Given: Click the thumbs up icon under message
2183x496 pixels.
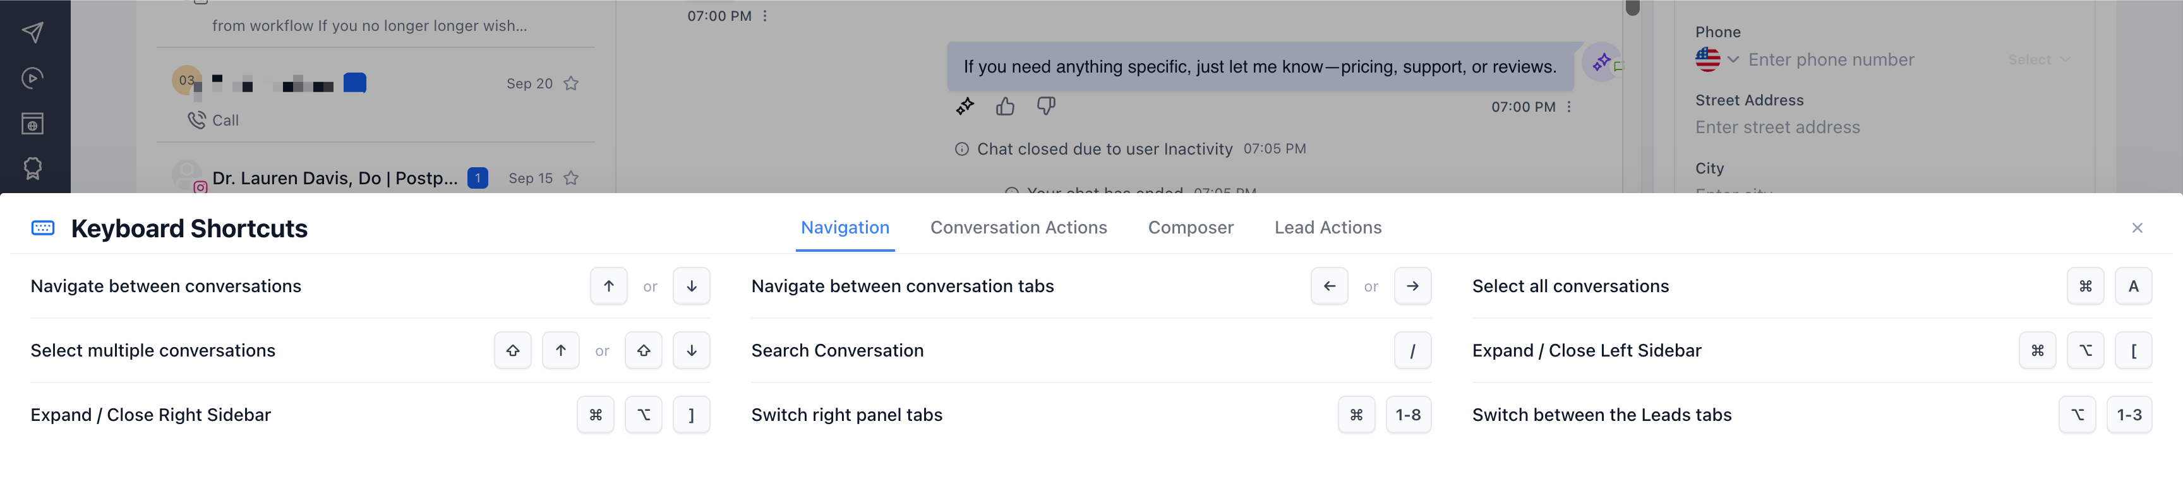Looking at the screenshot, I should (x=1005, y=107).
